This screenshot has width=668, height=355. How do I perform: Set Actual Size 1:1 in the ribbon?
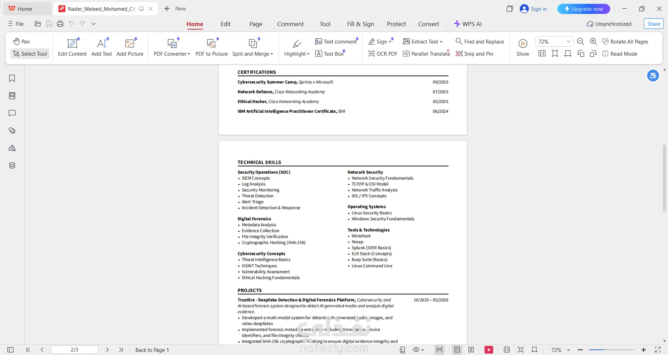[542, 54]
